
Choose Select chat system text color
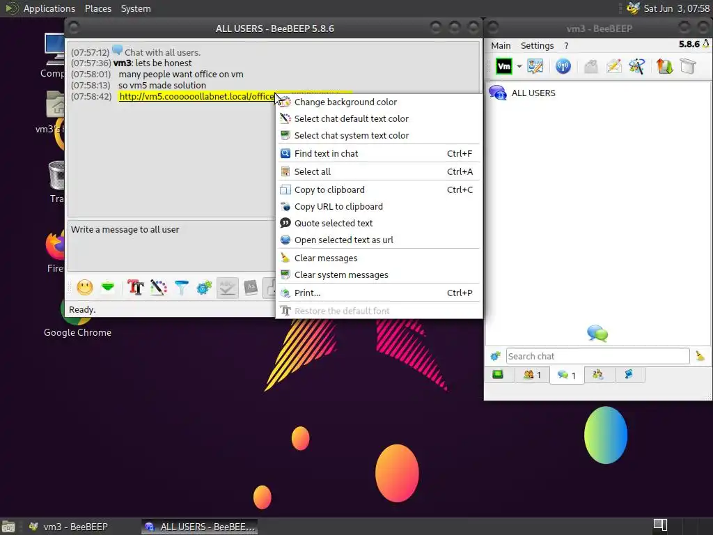(378, 136)
